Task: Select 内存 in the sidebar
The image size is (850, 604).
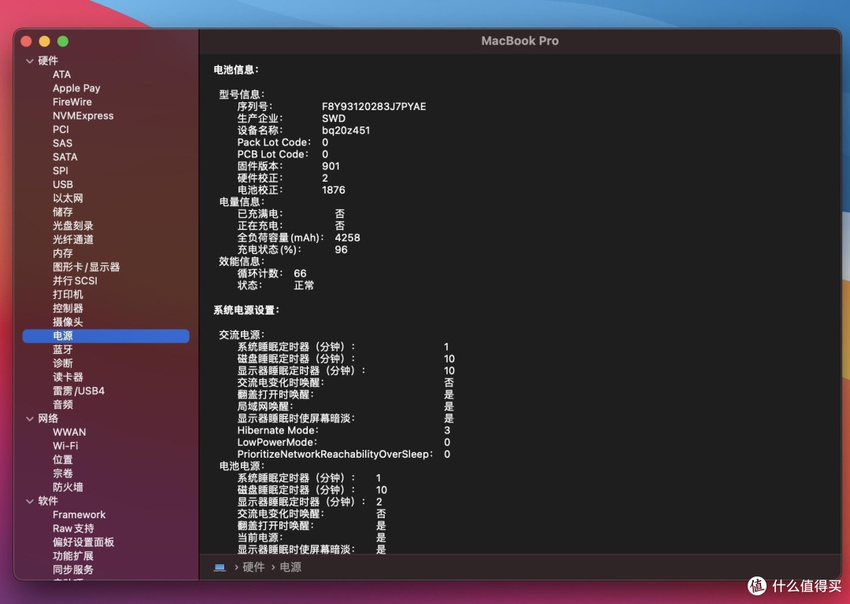Action: coord(63,253)
